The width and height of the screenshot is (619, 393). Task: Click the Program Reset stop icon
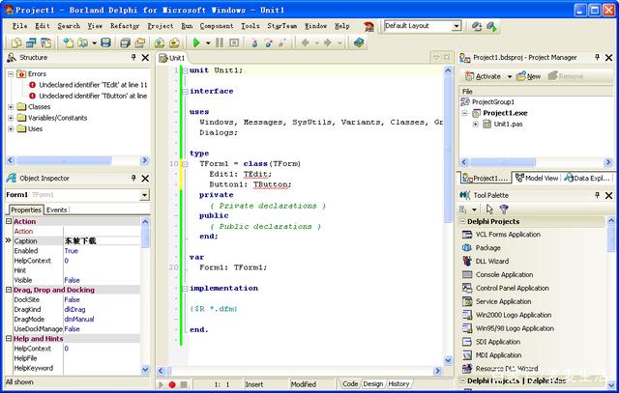[234, 42]
